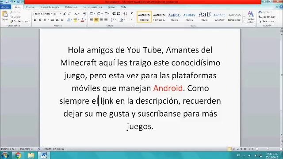Switch to the Referencias tab
283x159 pixels.
(71, 7)
